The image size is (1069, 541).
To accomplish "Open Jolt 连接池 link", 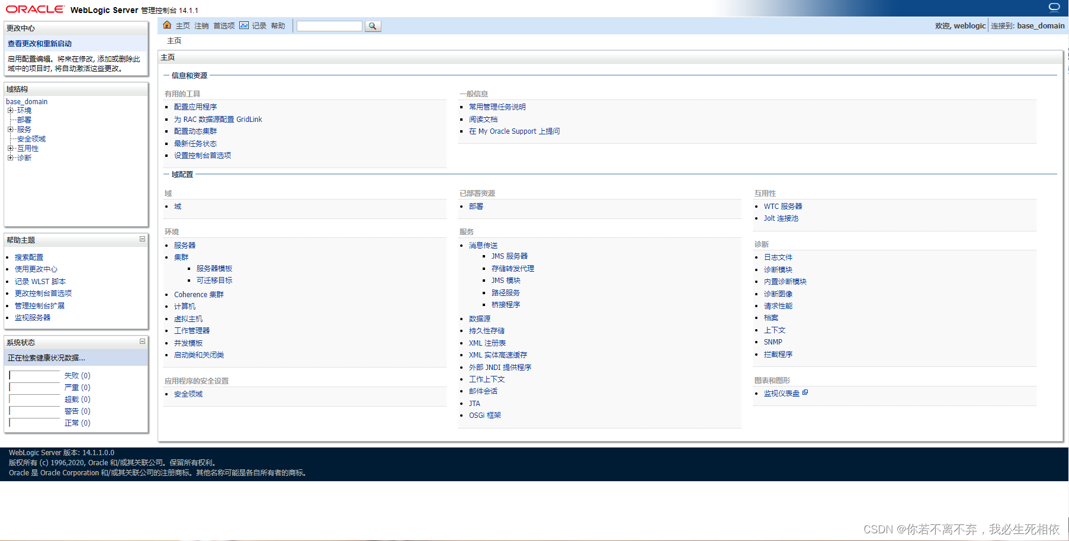I will tap(781, 218).
